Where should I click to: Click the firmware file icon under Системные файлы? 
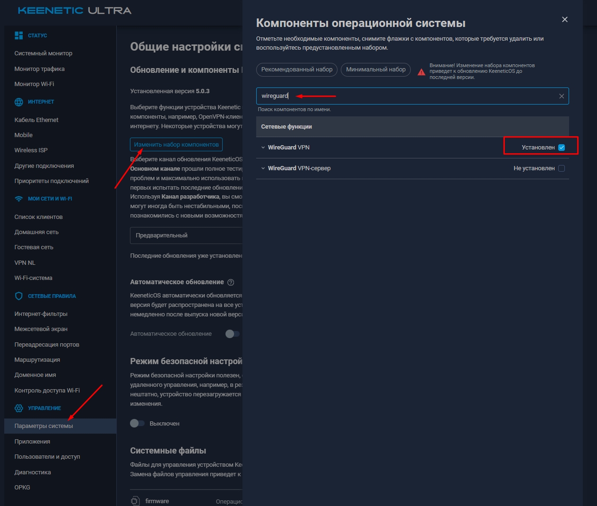point(136,500)
